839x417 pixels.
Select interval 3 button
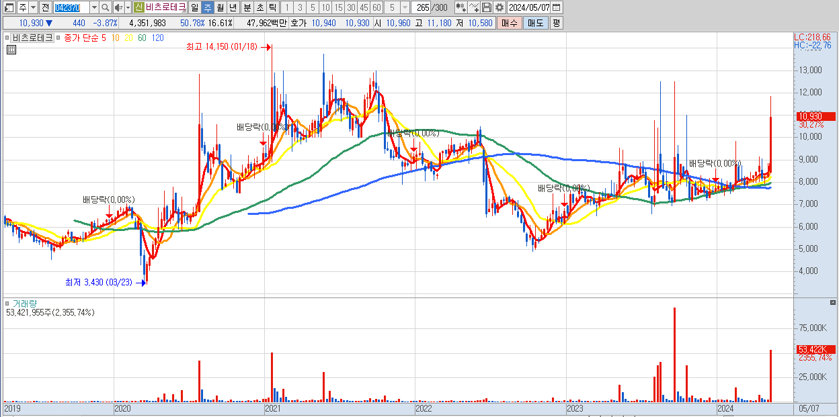[x=300, y=7]
